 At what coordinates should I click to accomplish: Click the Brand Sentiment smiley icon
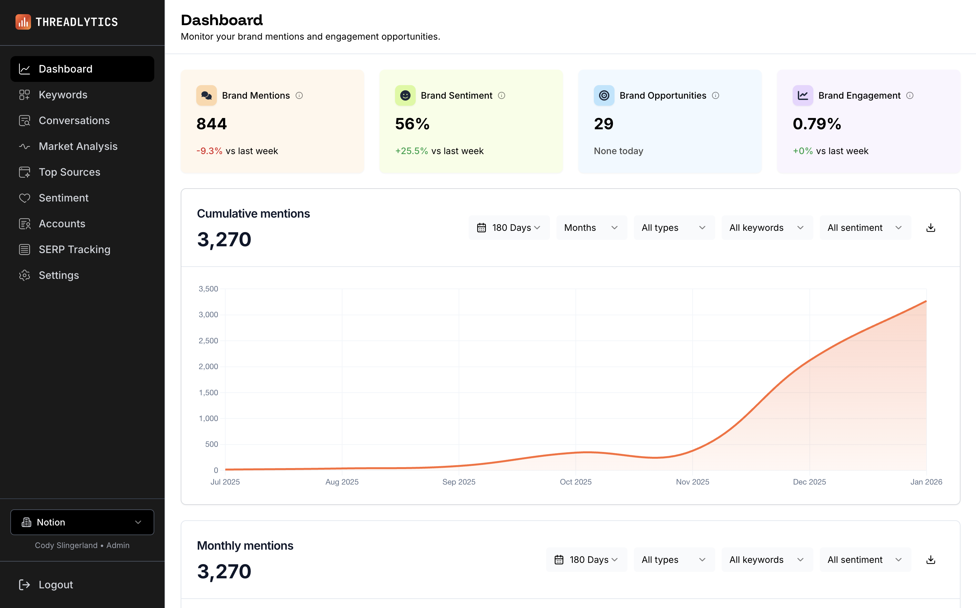coord(405,96)
